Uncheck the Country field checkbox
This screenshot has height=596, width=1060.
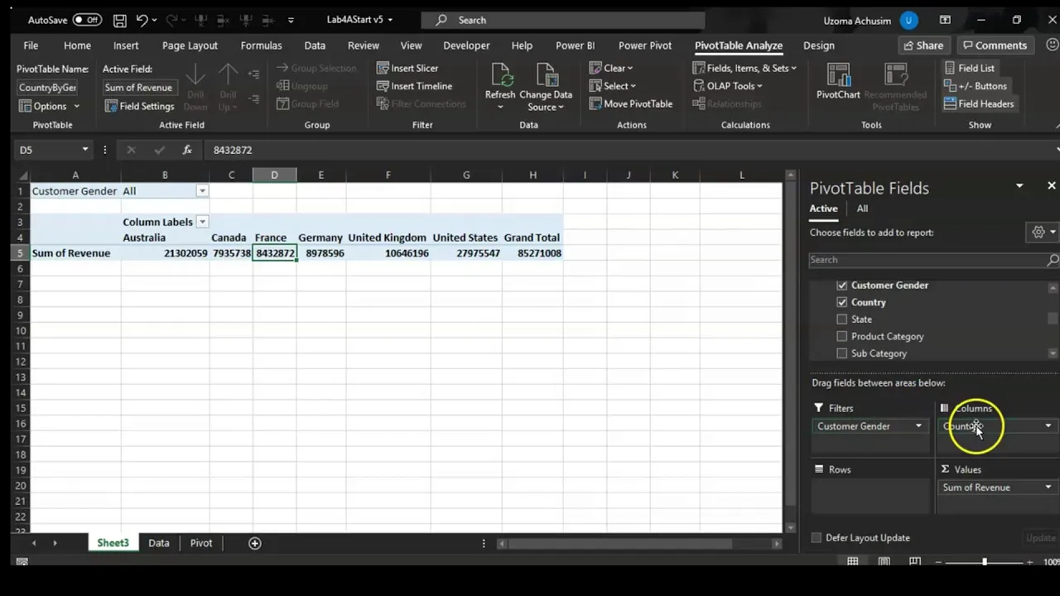(x=842, y=302)
